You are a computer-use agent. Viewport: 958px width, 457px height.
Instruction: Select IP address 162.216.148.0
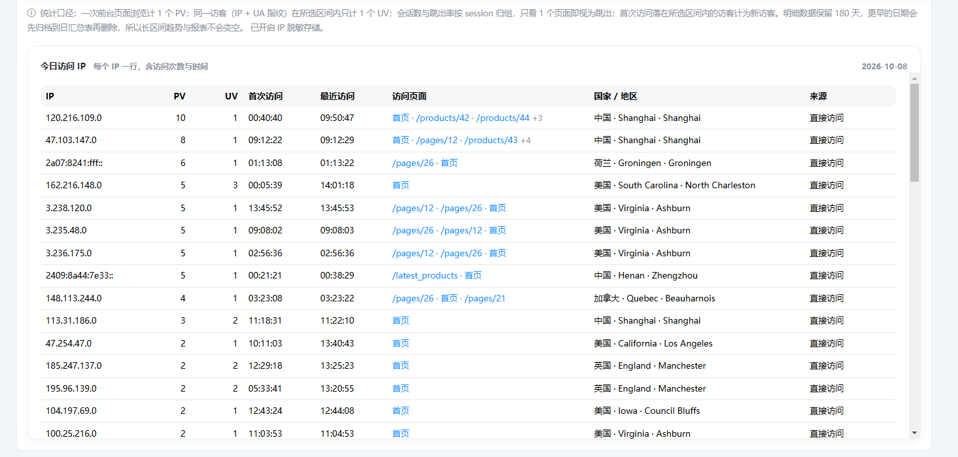tap(74, 186)
